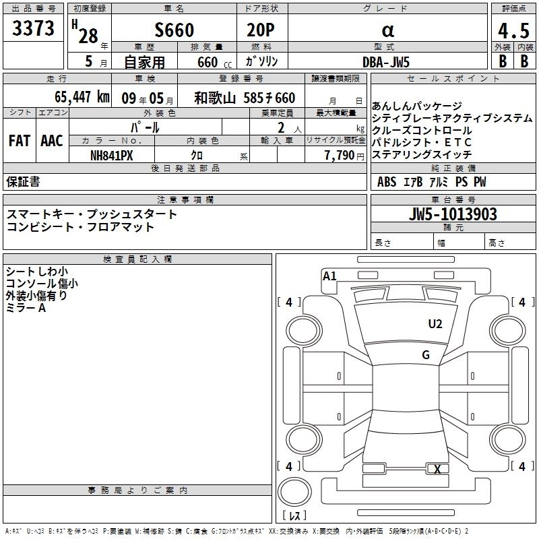Image resolution: width=539 pixels, height=539 pixels.
Task: Select the exterior rating B
Action: pyautogui.click(x=503, y=61)
